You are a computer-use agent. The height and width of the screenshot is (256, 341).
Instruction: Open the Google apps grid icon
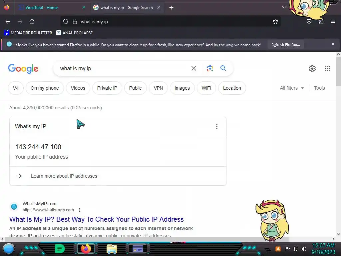pos(328,69)
